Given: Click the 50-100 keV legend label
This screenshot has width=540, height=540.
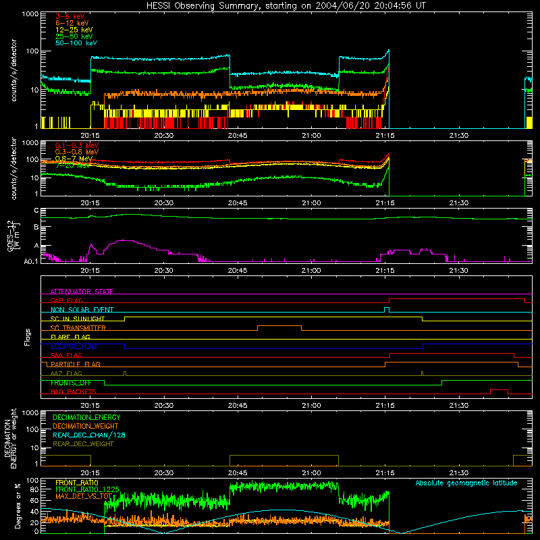Looking at the screenshot, I should 76,43.
